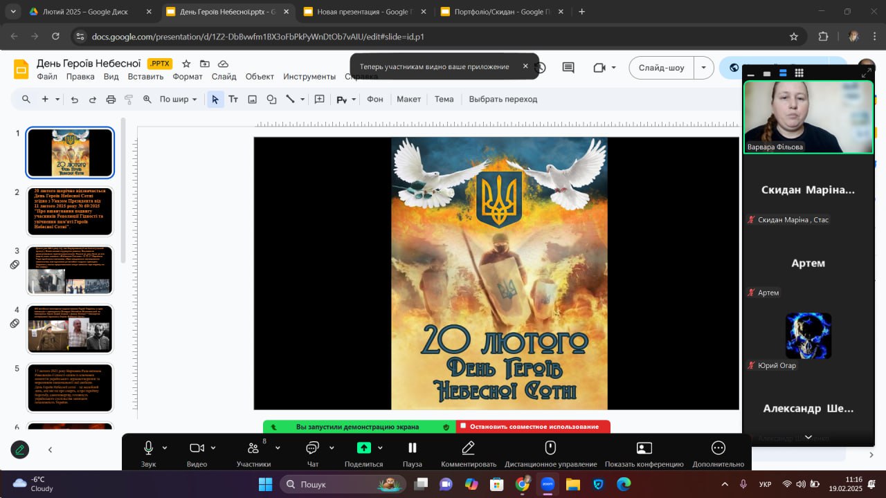
Task: Click the camera meeting icon in Slides header
Action: coord(599,68)
